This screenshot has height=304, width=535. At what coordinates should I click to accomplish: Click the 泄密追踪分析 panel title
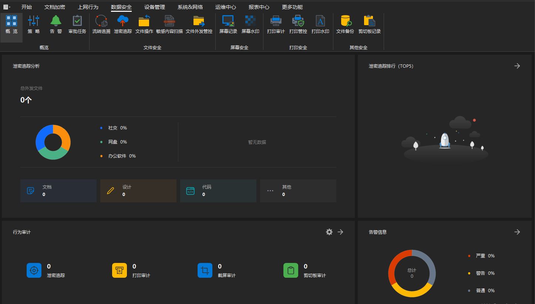coord(26,66)
